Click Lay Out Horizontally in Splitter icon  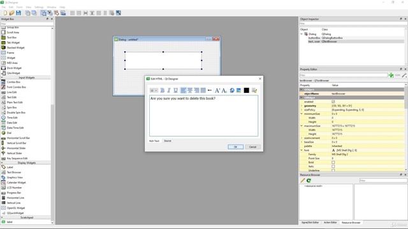coord(85,13)
